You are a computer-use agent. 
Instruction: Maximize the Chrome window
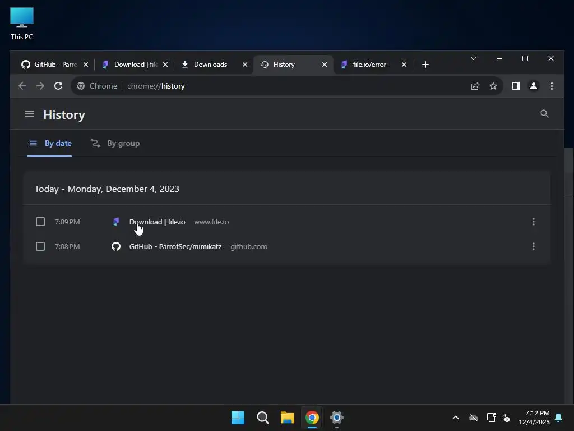(x=525, y=58)
